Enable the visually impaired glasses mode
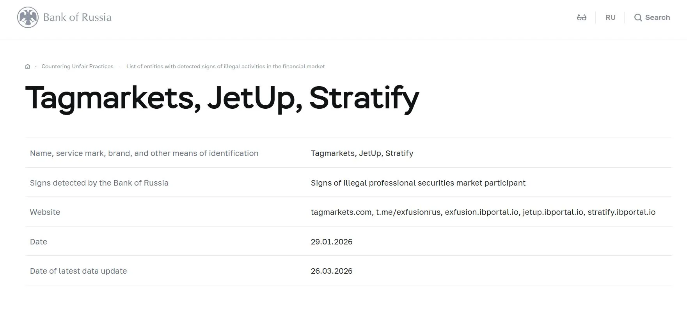Image resolution: width=687 pixels, height=315 pixels. pyautogui.click(x=581, y=18)
